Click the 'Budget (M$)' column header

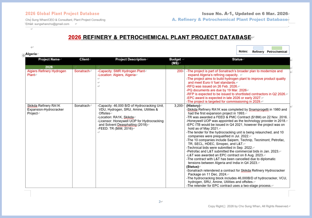click(175, 61)
